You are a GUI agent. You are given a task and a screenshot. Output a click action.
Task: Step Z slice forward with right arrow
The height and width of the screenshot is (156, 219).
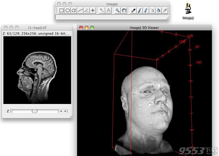(x=65, y=111)
